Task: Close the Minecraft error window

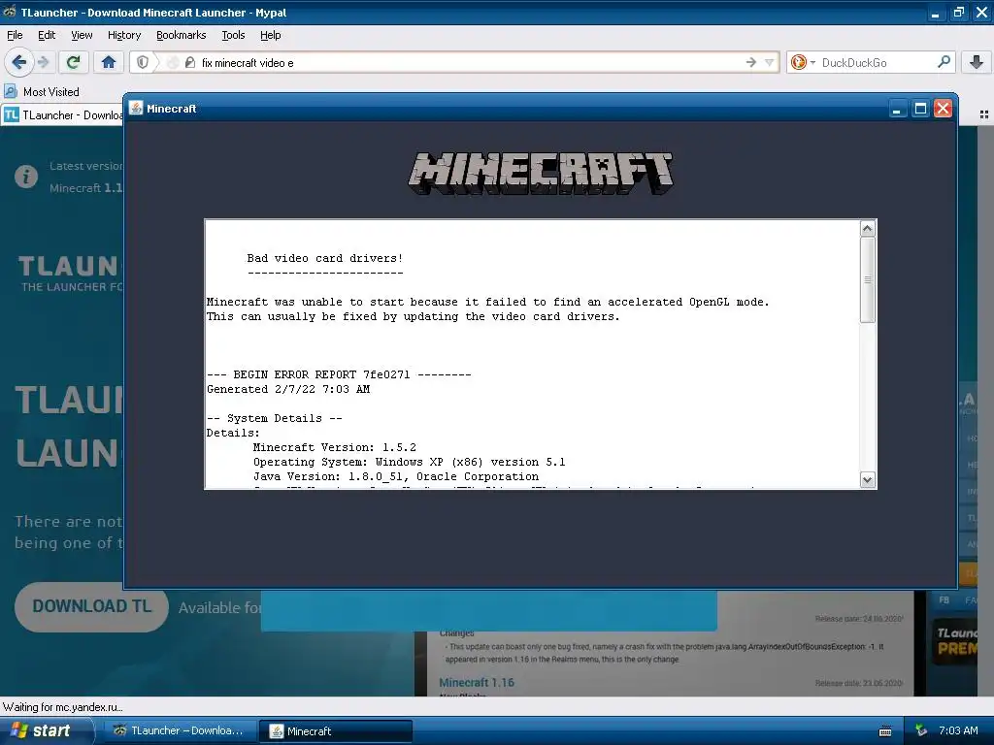Action: click(x=943, y=109)
